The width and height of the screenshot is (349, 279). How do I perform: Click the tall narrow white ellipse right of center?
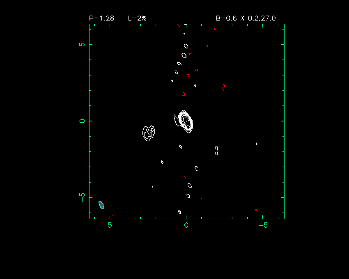point(216,151)
